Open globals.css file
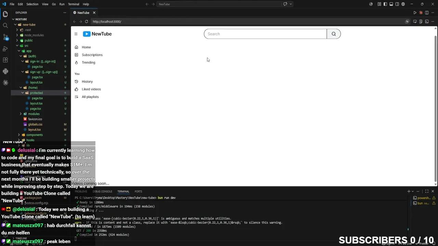This screenshot has height=246, width=438. pos(35,124)
